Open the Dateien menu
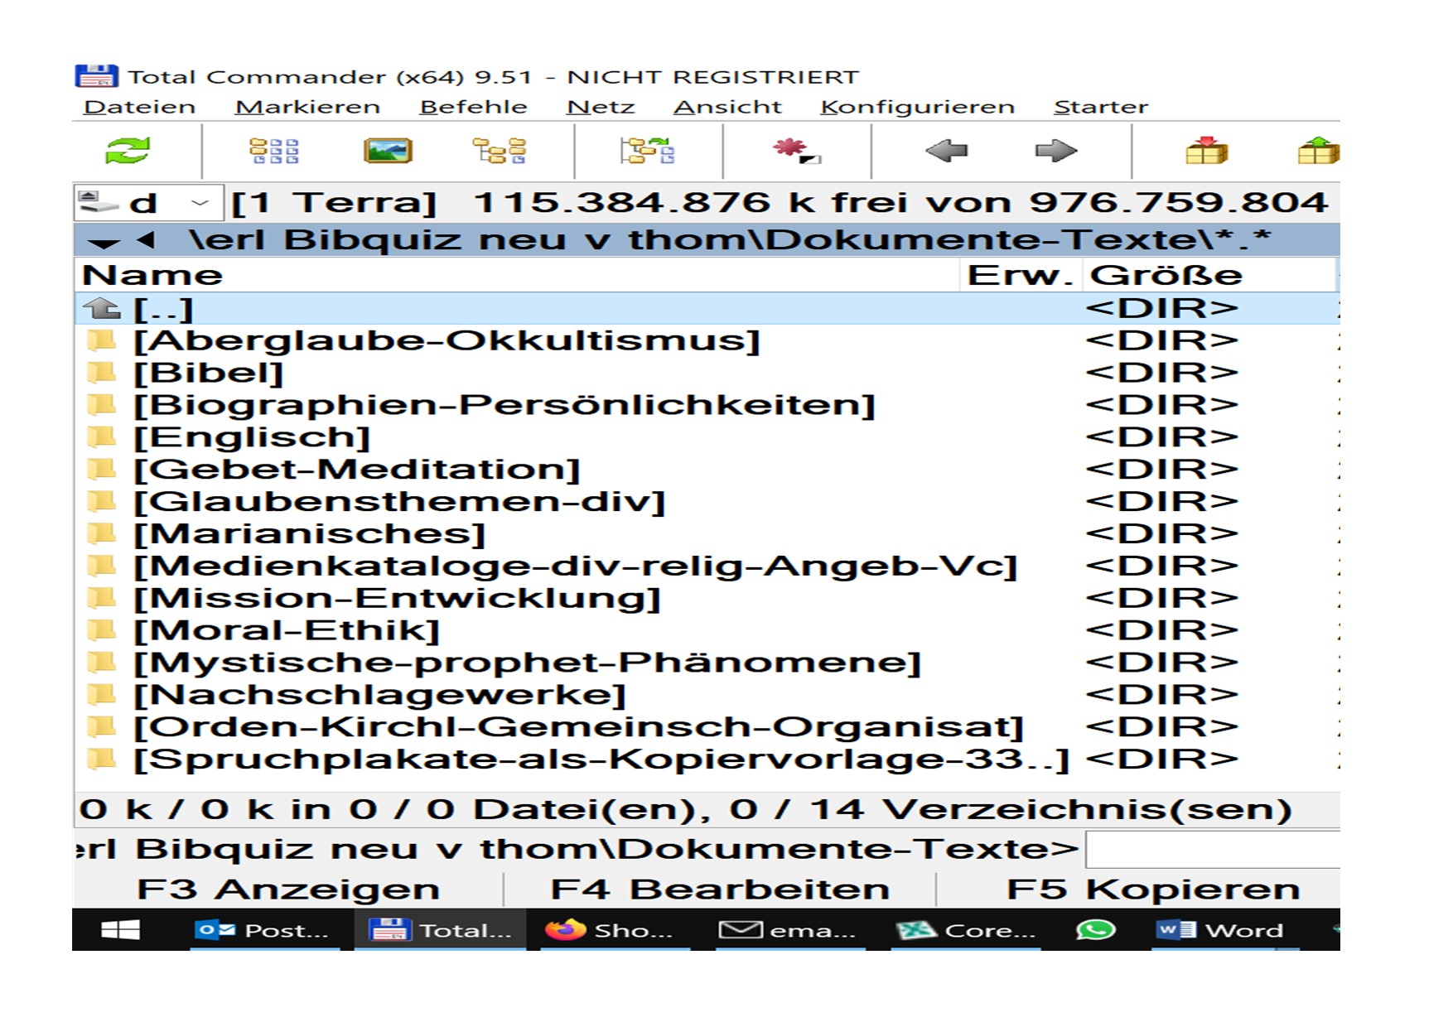This screenshot has height=1027, width=1453. tap(139, 107)
